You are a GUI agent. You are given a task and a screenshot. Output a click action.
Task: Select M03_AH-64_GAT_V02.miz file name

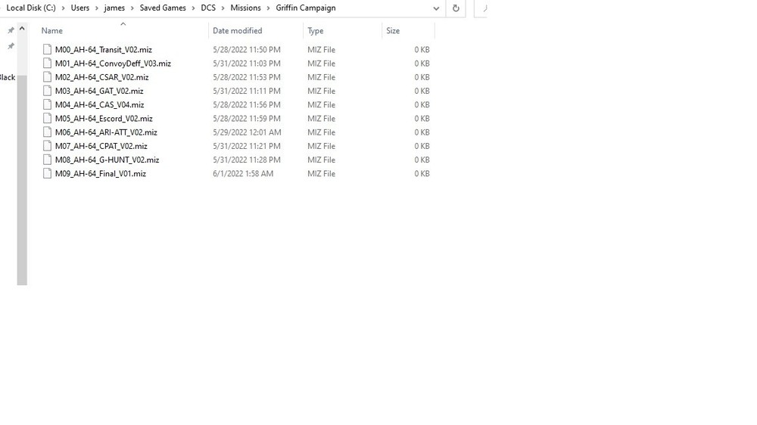coord(99,91)
